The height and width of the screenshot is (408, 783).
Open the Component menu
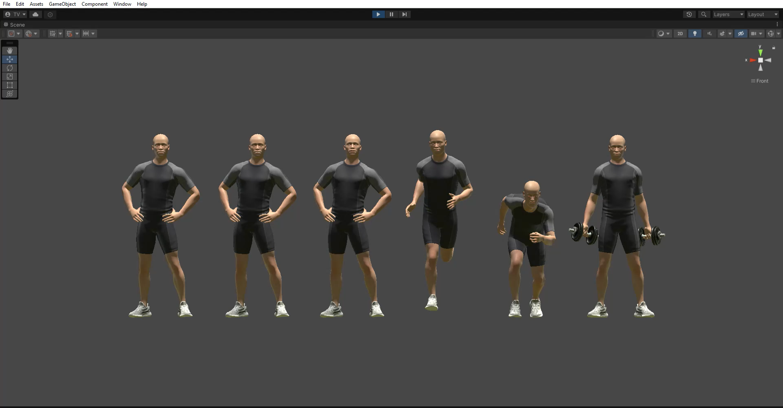[94, 4]
